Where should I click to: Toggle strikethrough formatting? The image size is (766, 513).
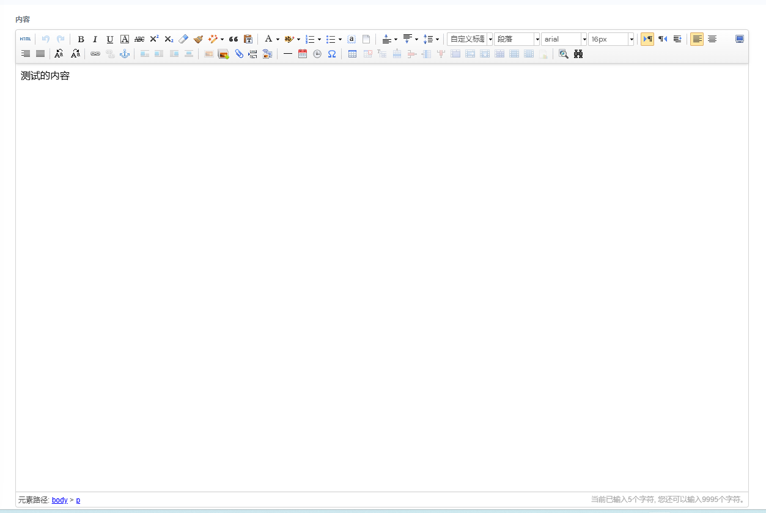pos(139,39)
